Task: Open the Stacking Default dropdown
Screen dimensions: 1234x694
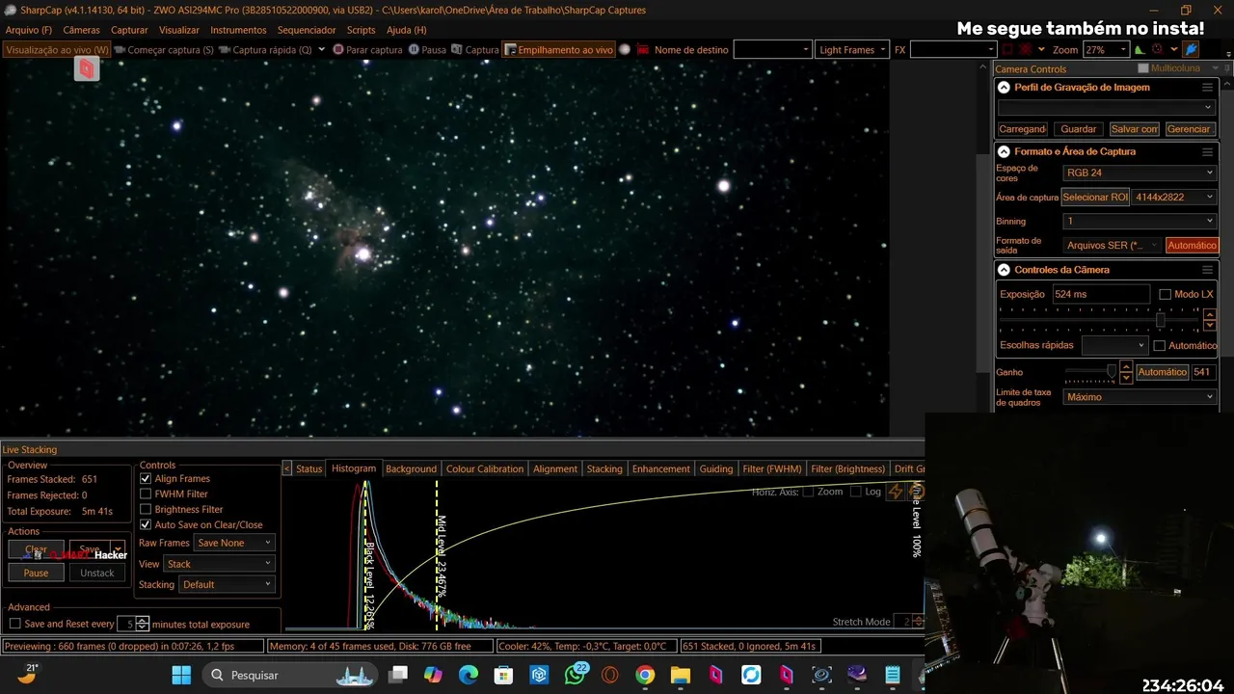Action: click(227, 584)
